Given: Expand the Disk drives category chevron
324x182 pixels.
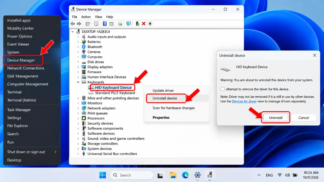Looking at the screenshot, I should [78, 62].
